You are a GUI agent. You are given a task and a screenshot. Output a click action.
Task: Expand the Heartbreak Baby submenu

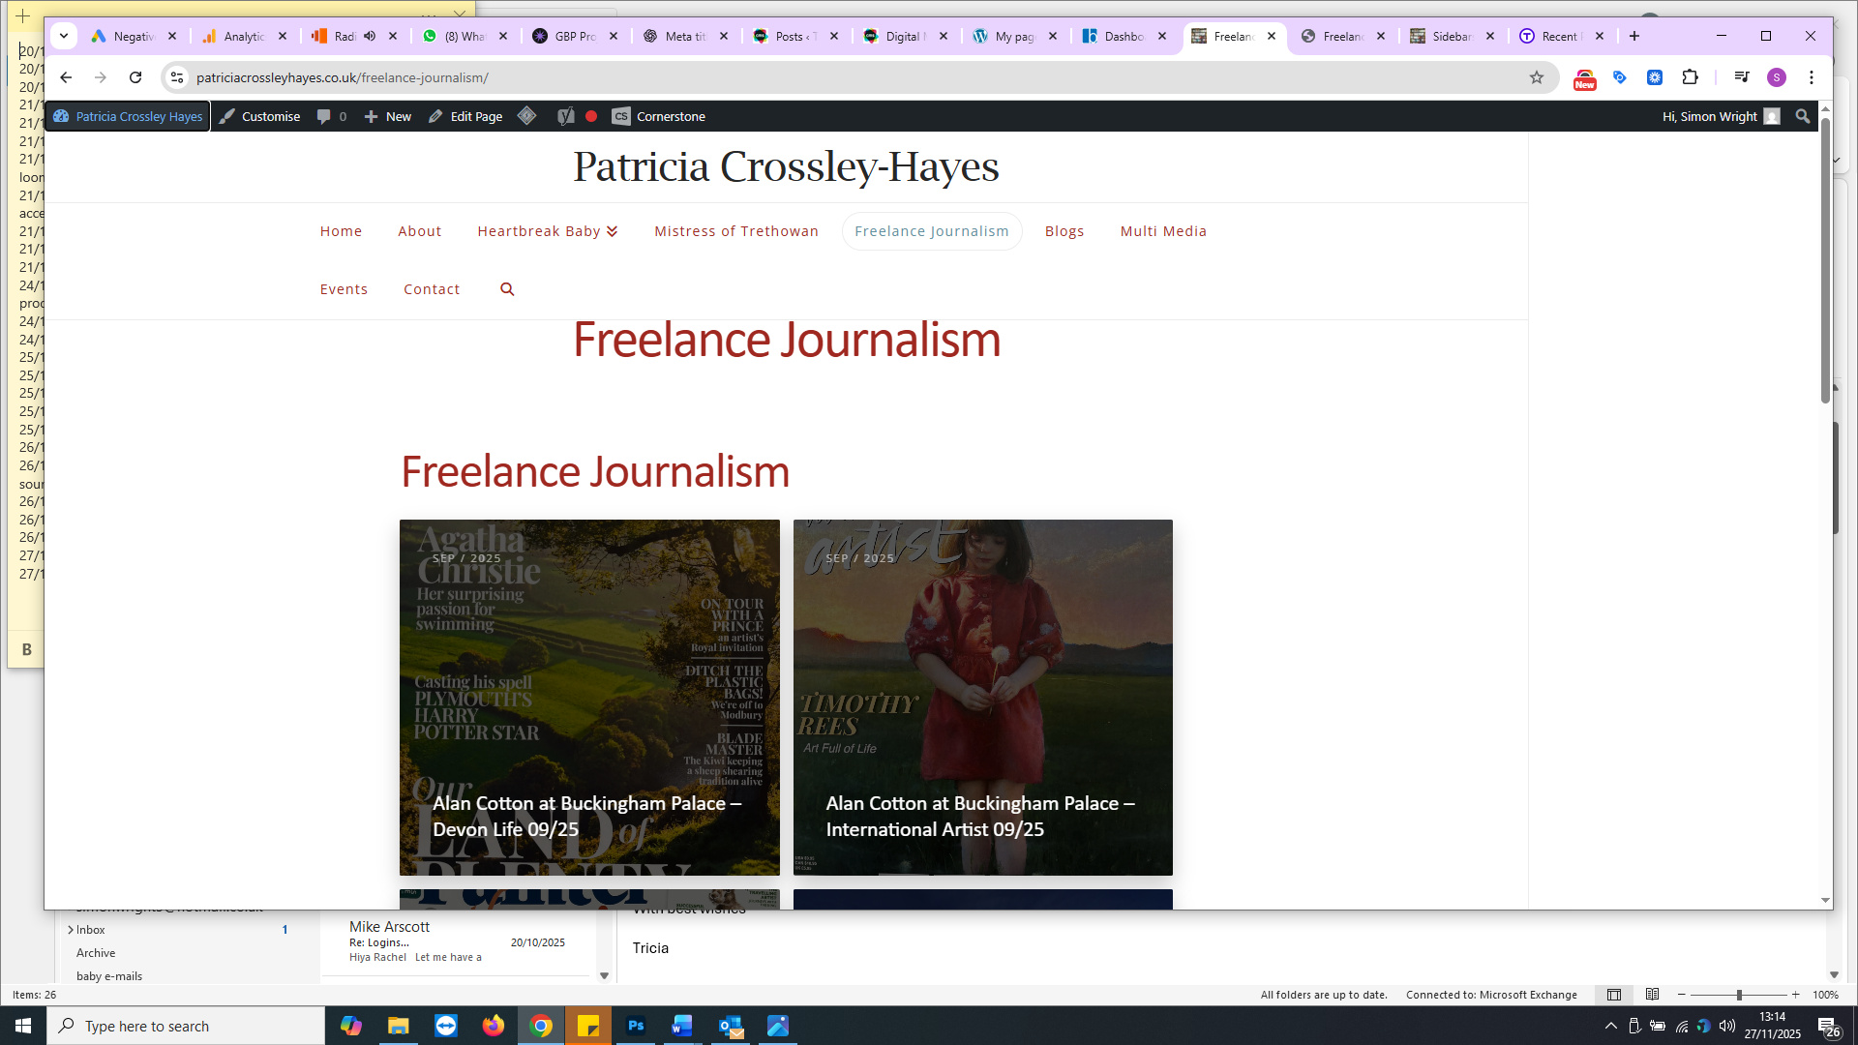[x=612, y=231]
